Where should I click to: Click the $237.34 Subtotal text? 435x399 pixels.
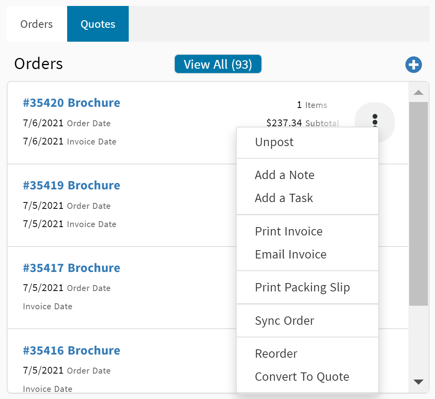(303, 123)
